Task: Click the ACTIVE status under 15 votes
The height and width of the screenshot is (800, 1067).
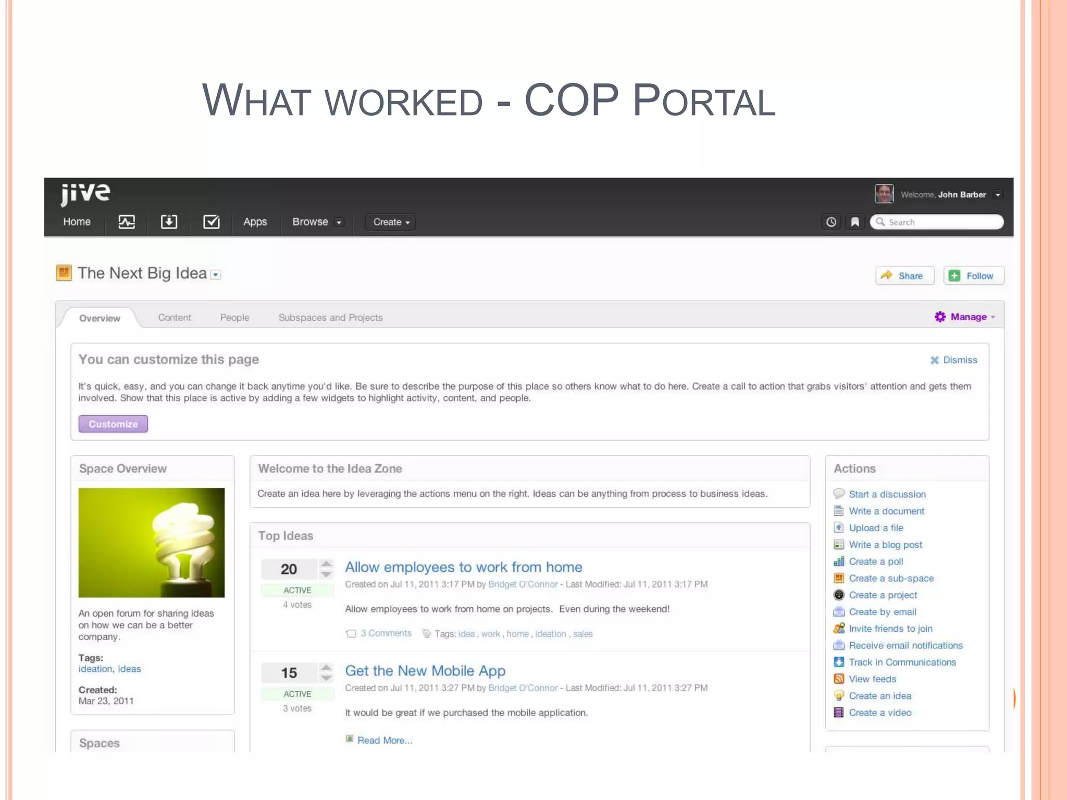Action: (297, 694)
